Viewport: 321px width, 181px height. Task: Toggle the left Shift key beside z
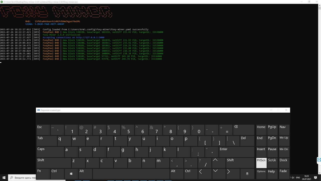(54, 163)
